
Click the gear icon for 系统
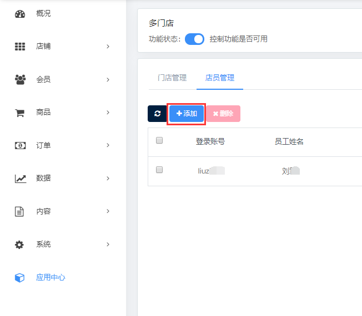(x=20, y=244)
